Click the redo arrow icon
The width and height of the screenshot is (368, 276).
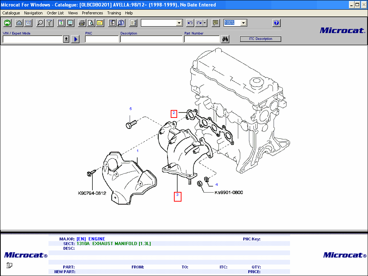point(199,23)
